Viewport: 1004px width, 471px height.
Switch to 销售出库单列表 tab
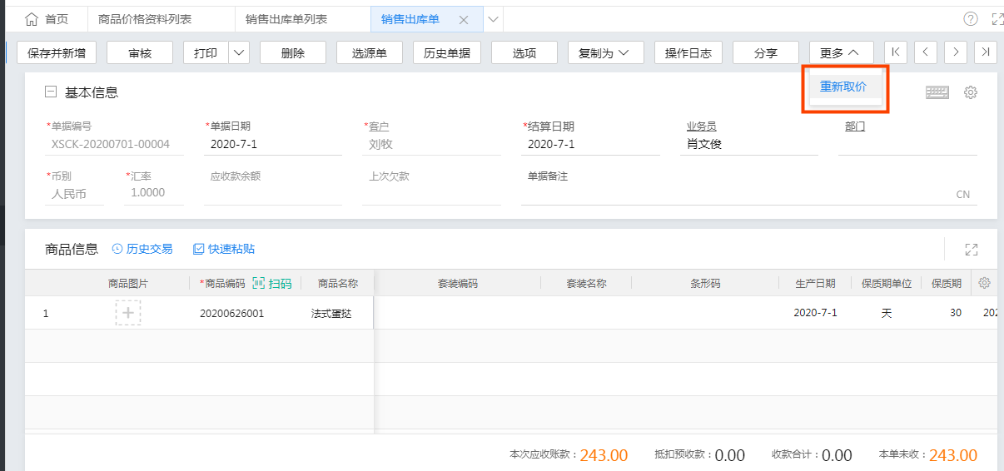[x=286, y=19]
